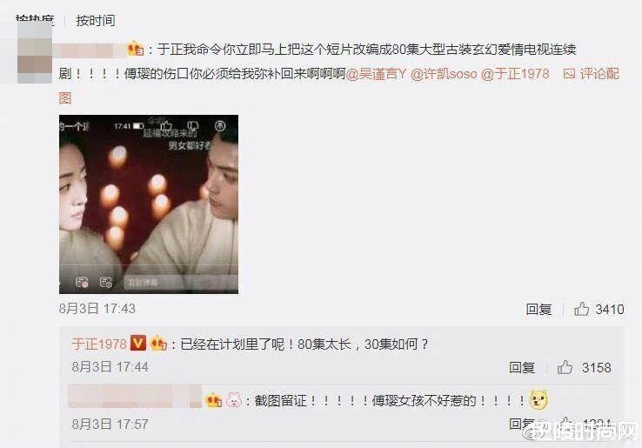Click the crown badge in the last reply
The height and width of the screenshot is (448, 642).
point(214,400)
